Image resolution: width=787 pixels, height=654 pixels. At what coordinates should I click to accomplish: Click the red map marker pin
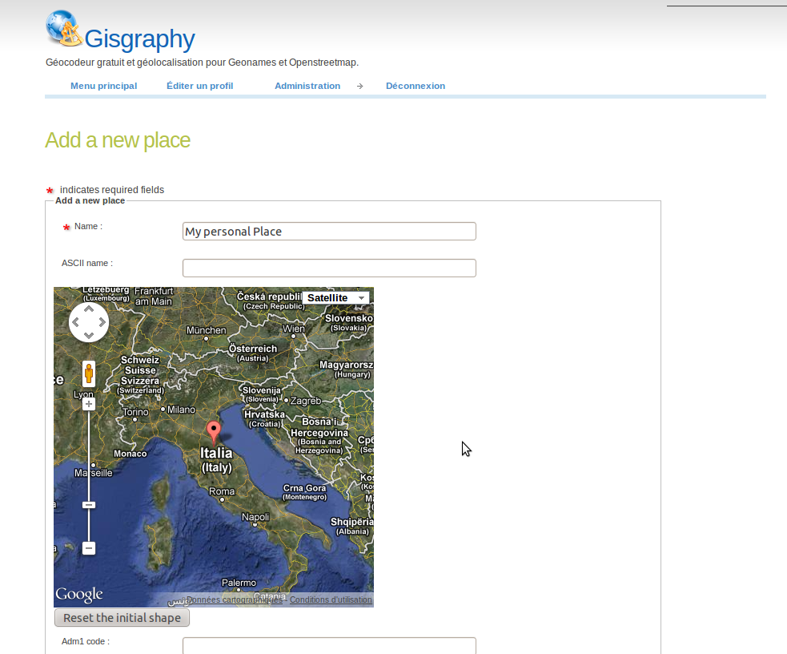coord(213,433)
